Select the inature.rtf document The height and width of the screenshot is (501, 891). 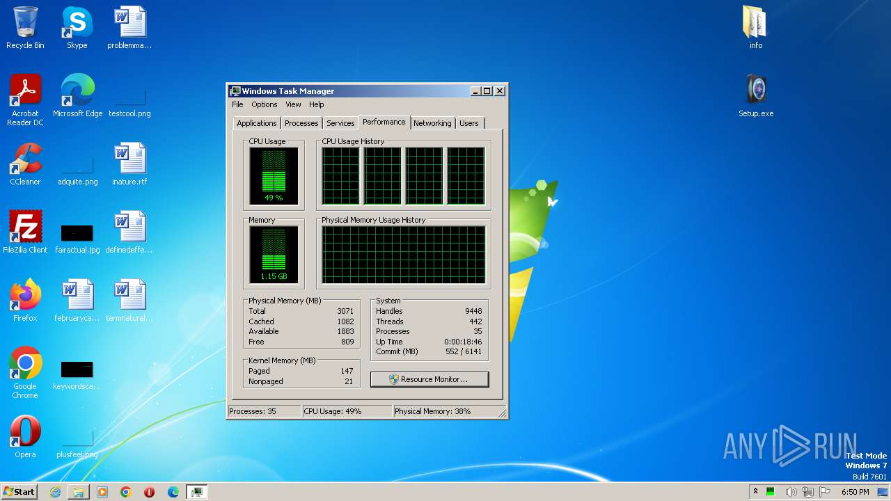(x=129, y=164)
